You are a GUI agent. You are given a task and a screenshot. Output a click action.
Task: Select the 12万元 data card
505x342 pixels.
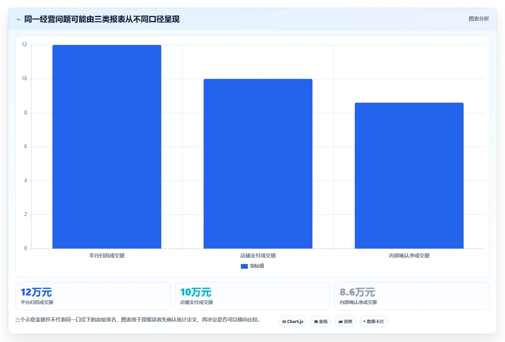93,296
